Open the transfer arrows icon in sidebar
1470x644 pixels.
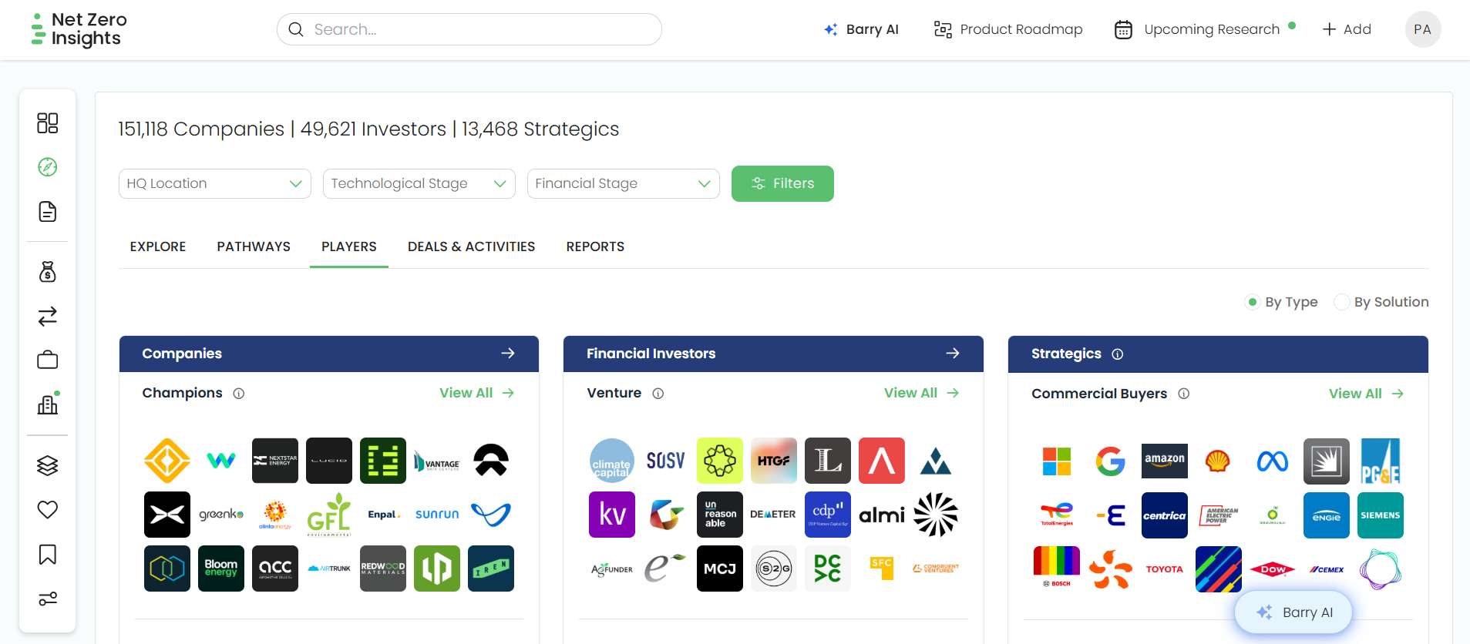[48, 316]
